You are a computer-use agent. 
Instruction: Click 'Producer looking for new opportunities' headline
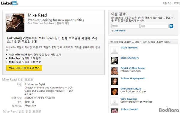[x=56, y=20]
